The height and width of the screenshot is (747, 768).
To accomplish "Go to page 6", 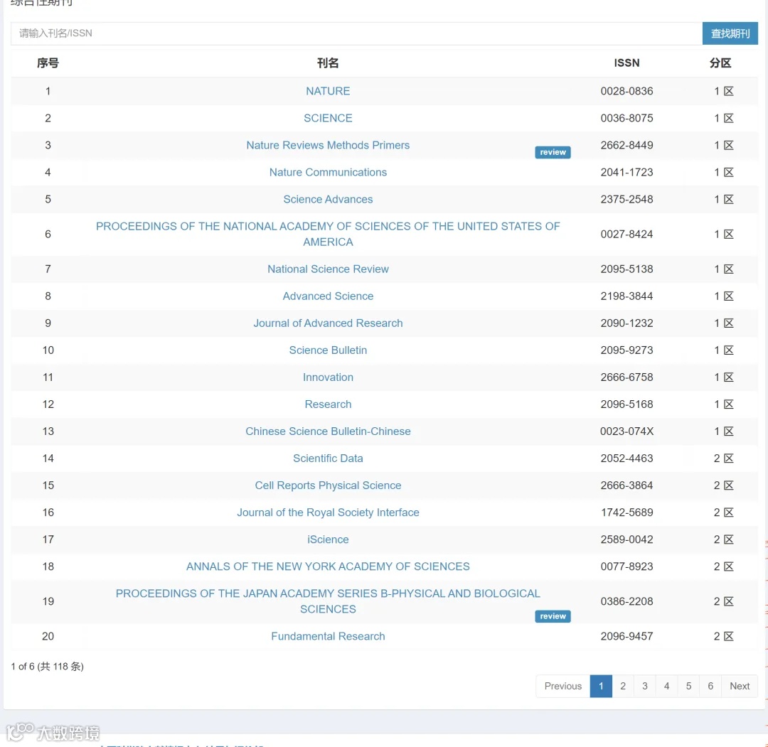I will click(x=710, y=686).
